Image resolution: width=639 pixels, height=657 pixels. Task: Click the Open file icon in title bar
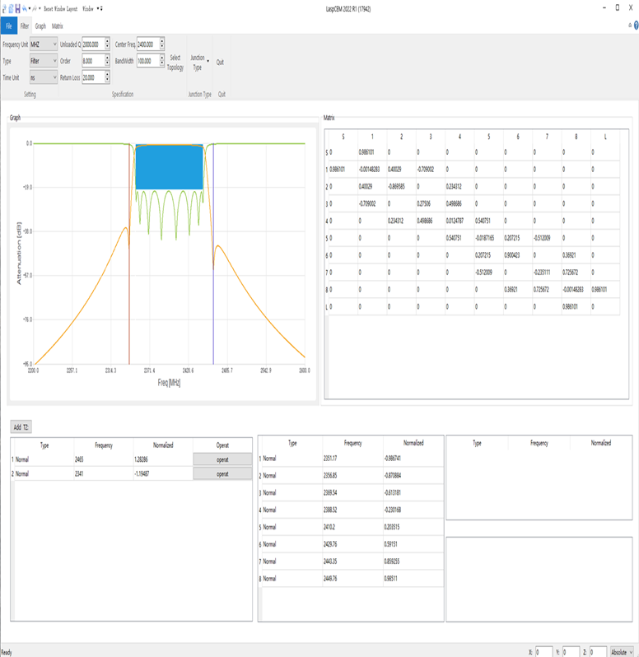10,7
